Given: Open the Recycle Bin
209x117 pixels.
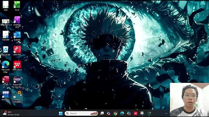Looking at the screenshot, I should (6, 51).
